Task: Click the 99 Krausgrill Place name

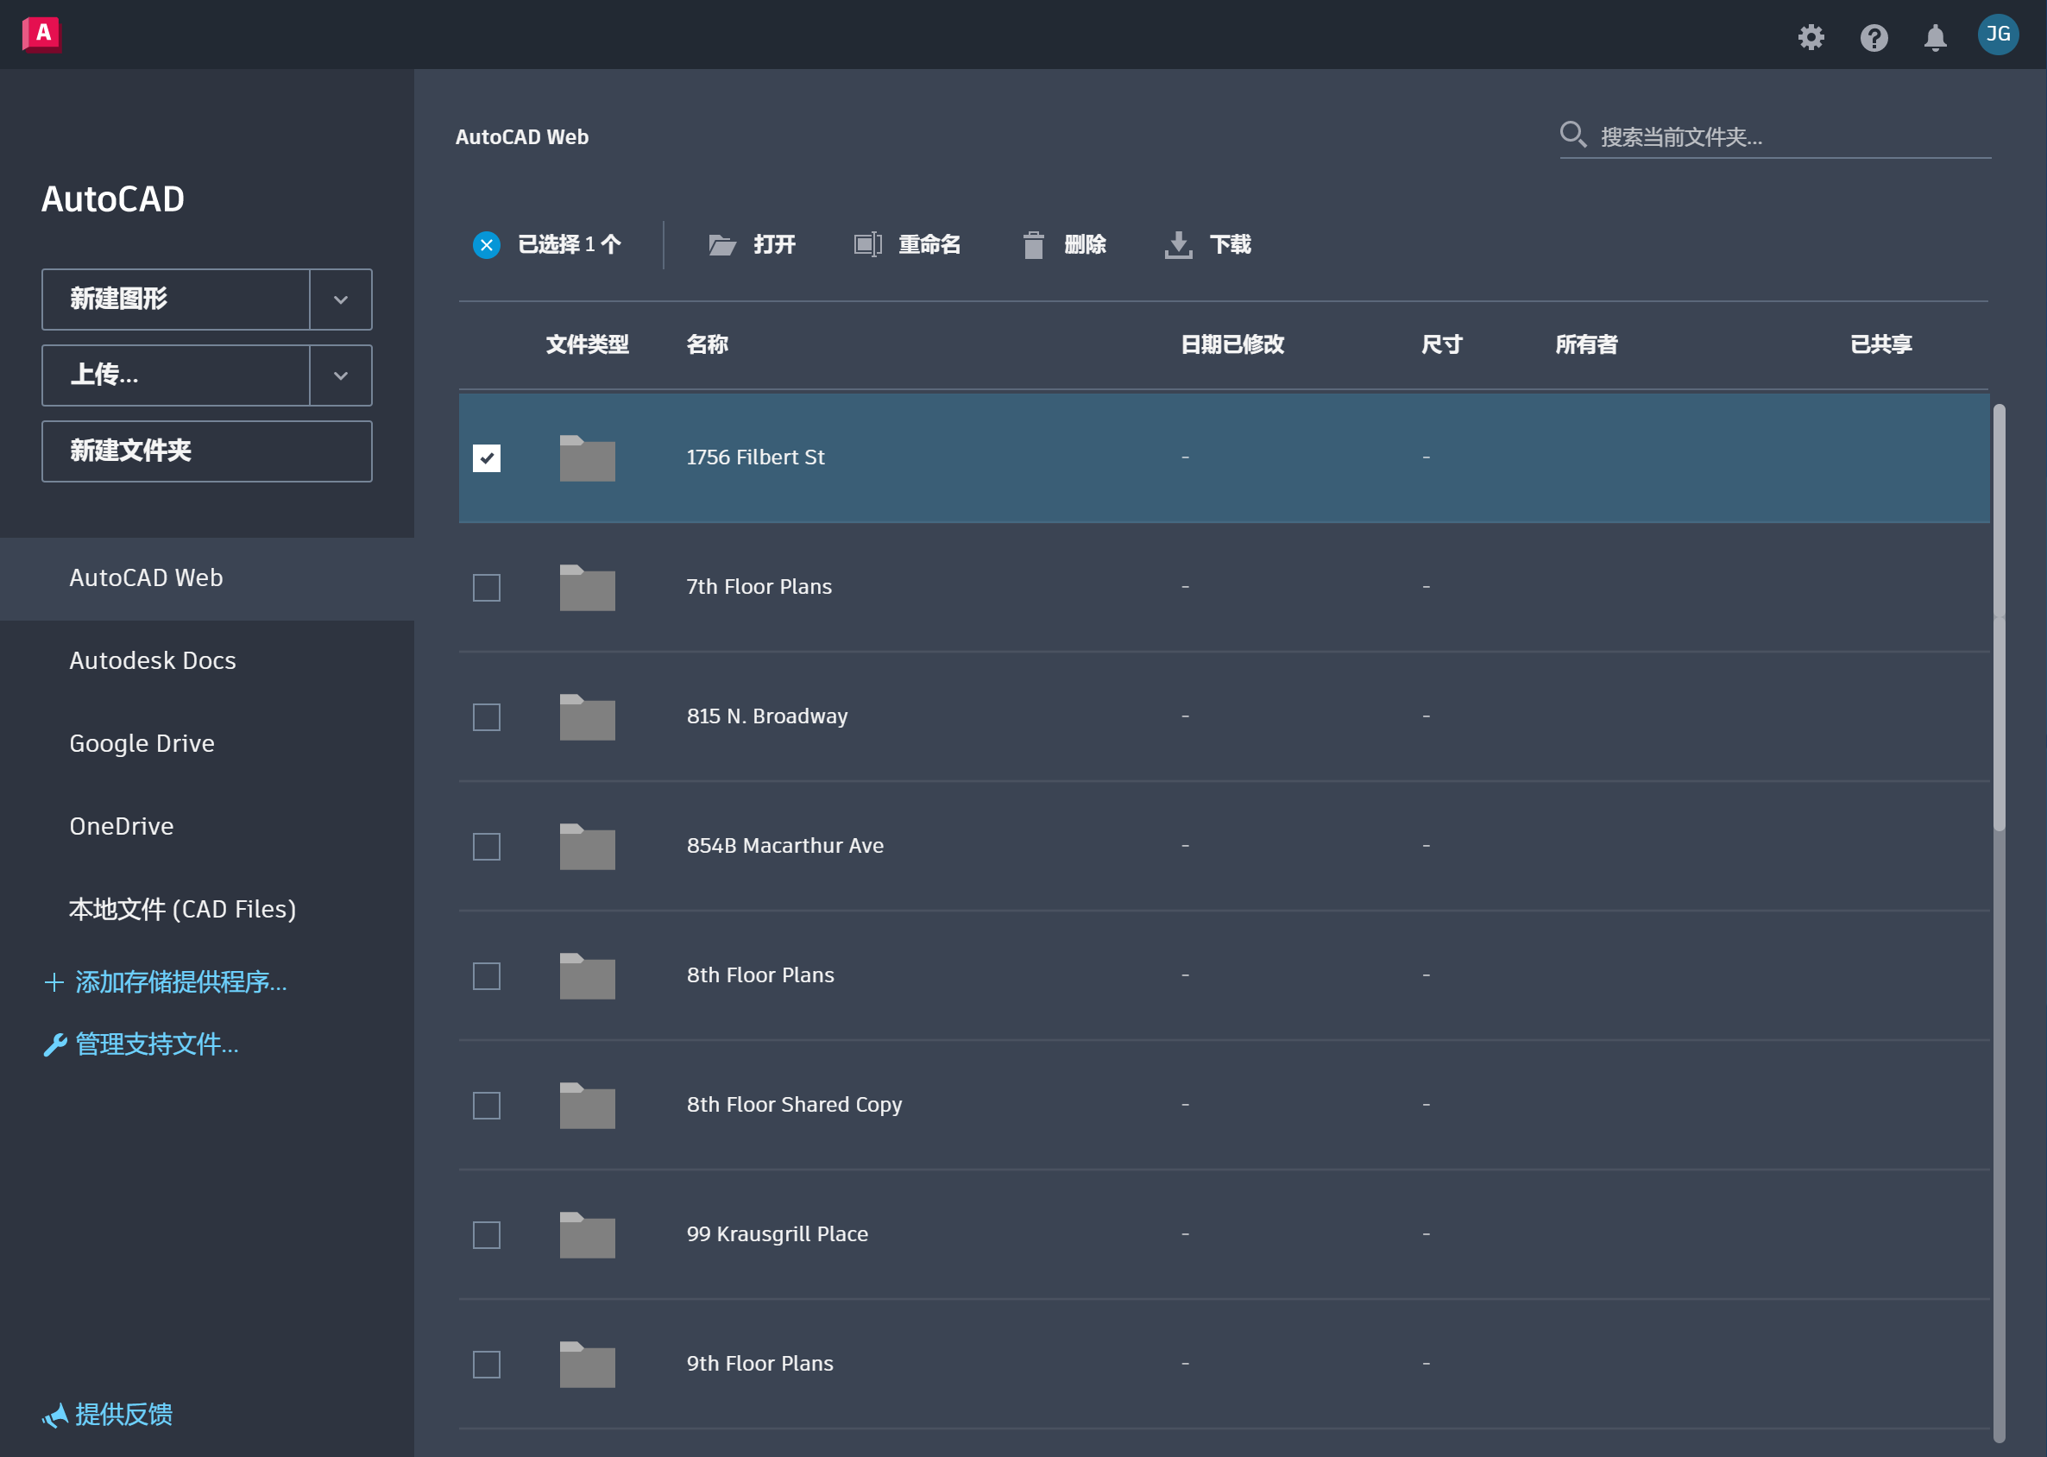Action: tap(777, 1234)
